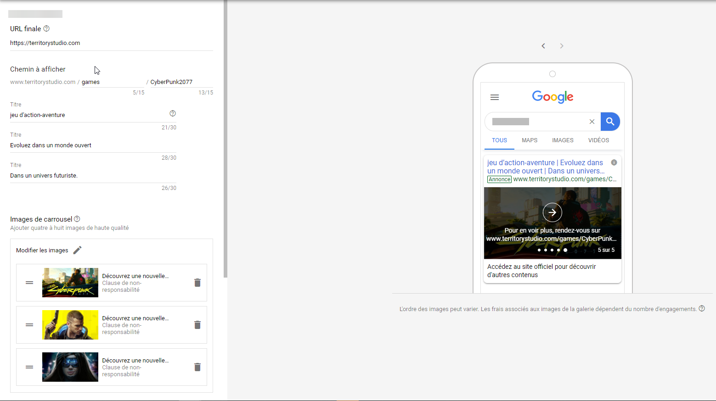Image resolution: width=716 pixels, height=401 pixels.
Task: Click the URL finale input field
Action: tap(111, 43)
